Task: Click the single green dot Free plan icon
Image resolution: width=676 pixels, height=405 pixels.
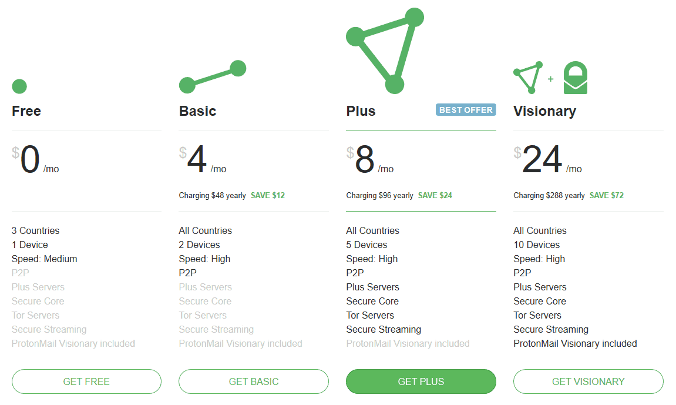Action: pos(19,86)
